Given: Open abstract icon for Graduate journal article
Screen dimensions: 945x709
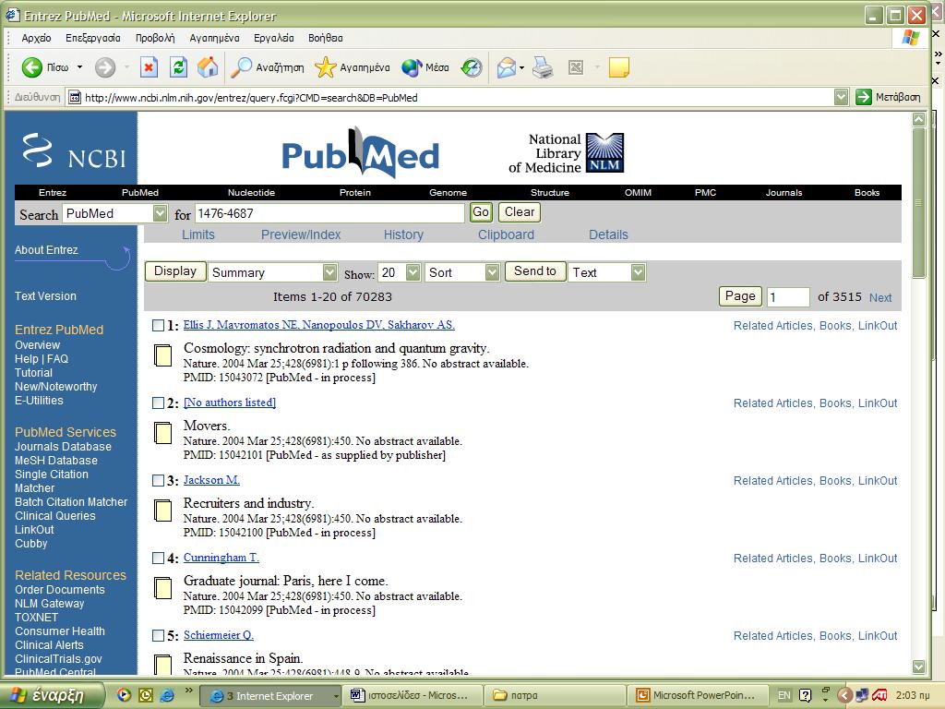Looking at the screenshot, I should [162, 588].
